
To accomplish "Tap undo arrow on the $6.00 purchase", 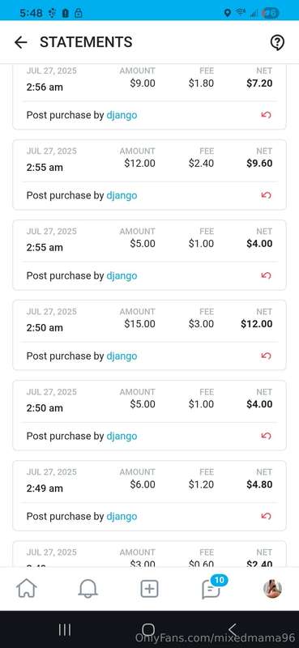I will (267, 516).
